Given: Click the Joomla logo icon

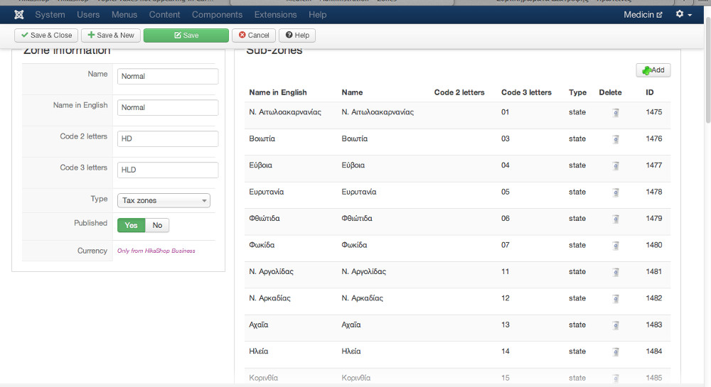Looking at the screenshot, I should [18, 14].
